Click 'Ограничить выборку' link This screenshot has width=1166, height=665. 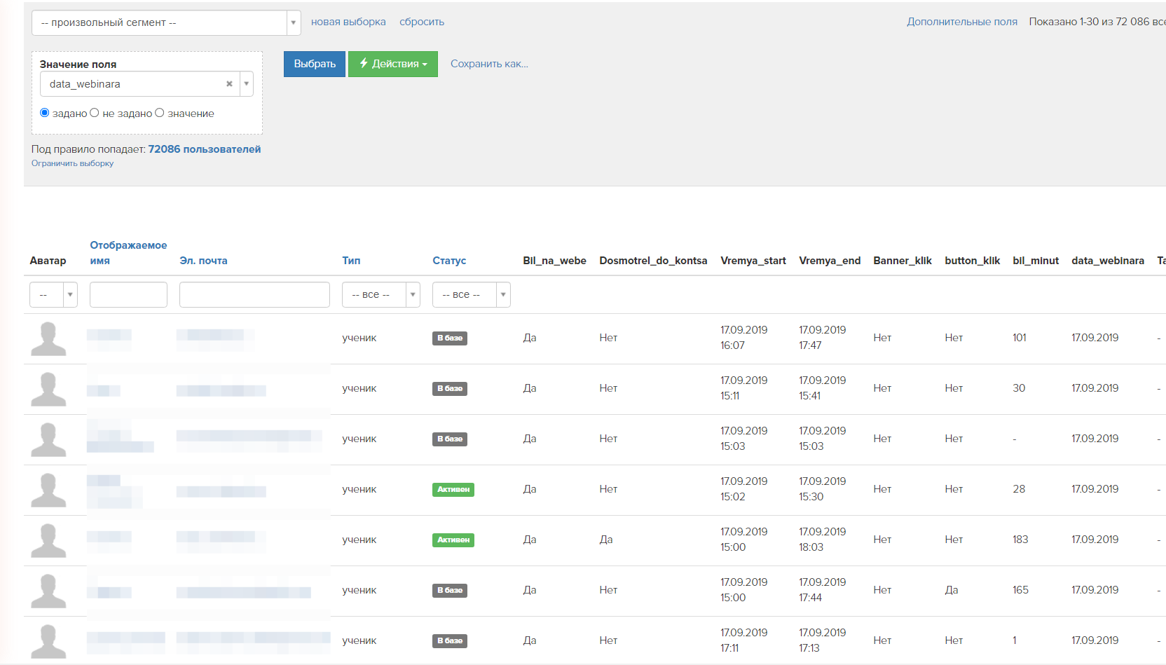coord(72,163)
